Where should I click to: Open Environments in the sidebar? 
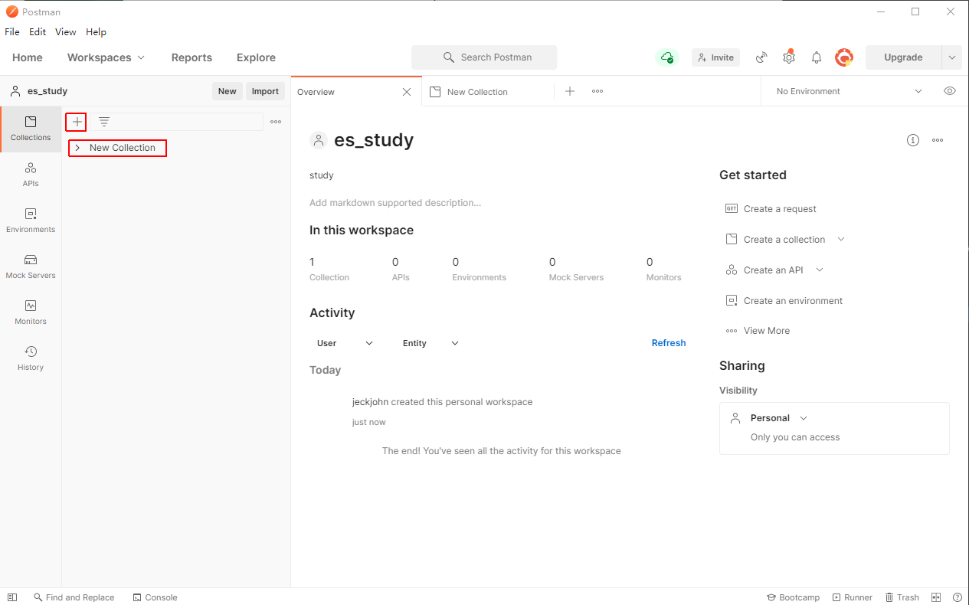point(31,221)
